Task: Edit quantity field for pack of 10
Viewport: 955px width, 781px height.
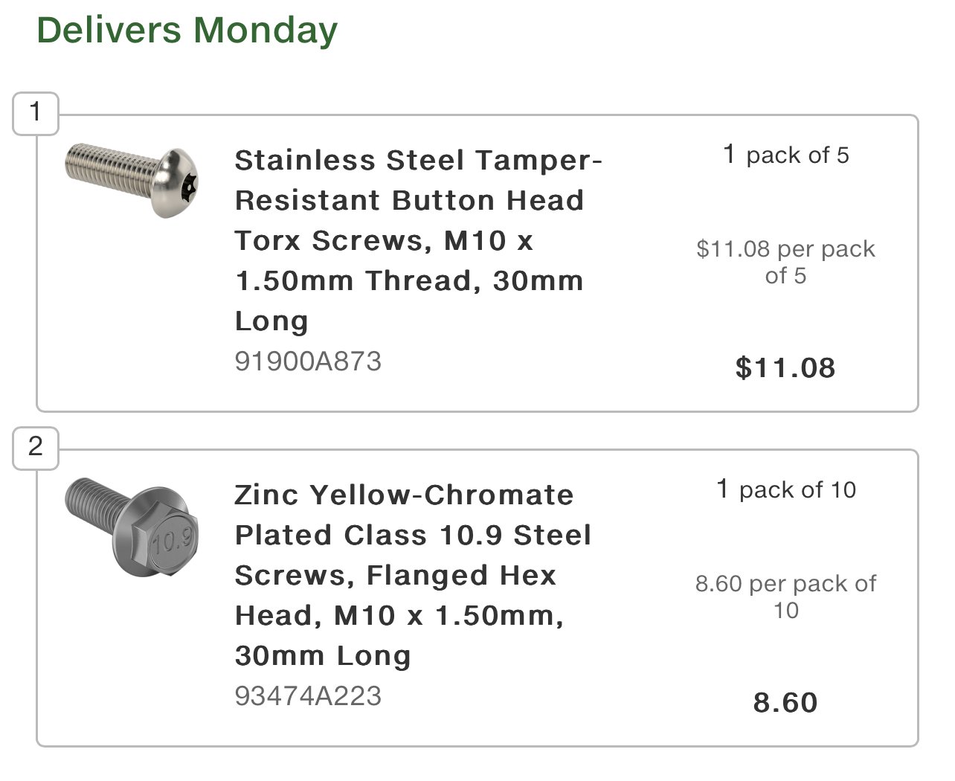Action: pyautogui.click(x=723, y=489)
